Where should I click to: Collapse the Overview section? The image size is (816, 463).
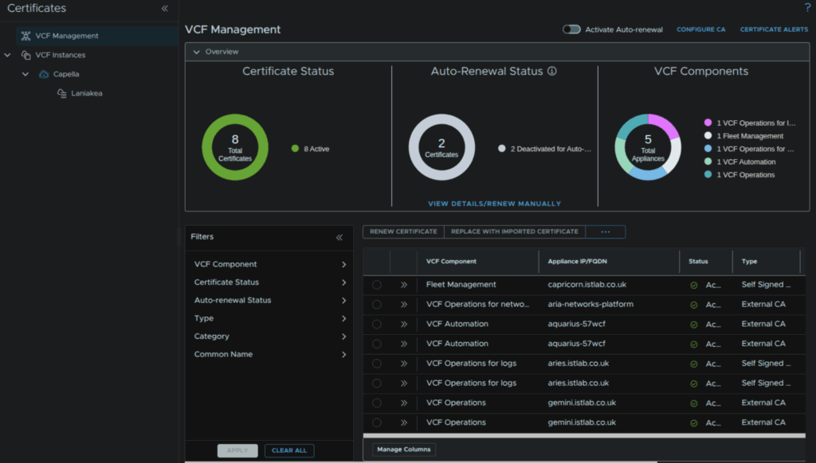pos(197,52)
